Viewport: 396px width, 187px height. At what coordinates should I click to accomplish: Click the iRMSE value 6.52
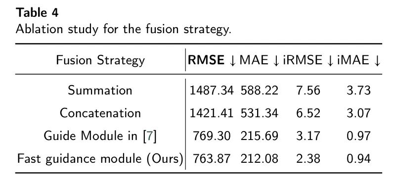point(308,113)
